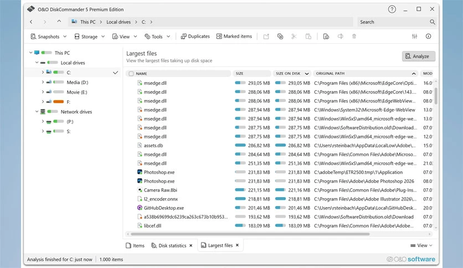
Task: Open the bottom-right View dropdown
Action: tap(421, 245)
